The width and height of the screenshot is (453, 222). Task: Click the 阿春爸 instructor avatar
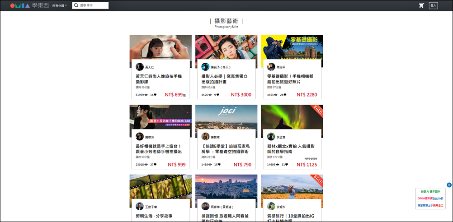[x=205, y=206]
